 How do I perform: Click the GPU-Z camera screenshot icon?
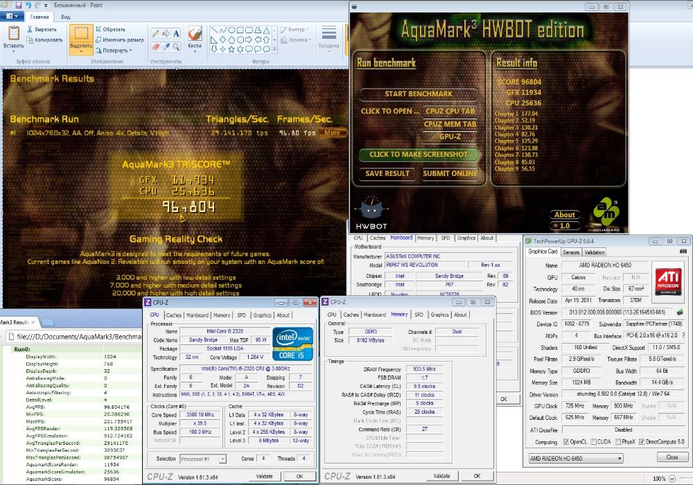coord(683,252)
